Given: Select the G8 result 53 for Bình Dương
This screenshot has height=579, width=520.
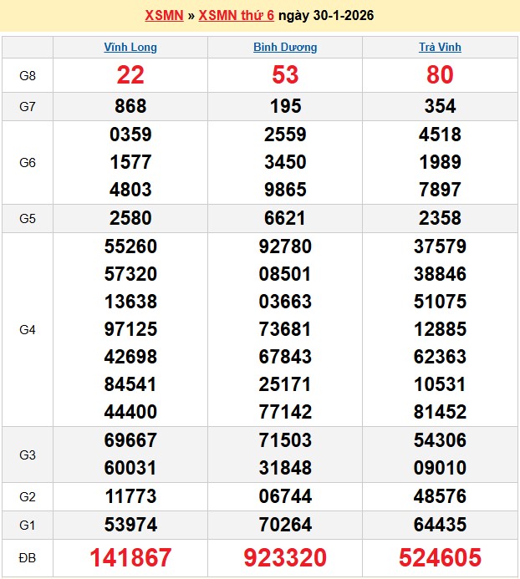Looking at the screenshot, I should tap(285, 75).
